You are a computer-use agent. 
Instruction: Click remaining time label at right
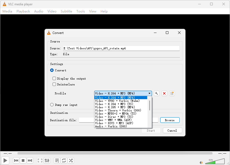[x=222, y=154]
